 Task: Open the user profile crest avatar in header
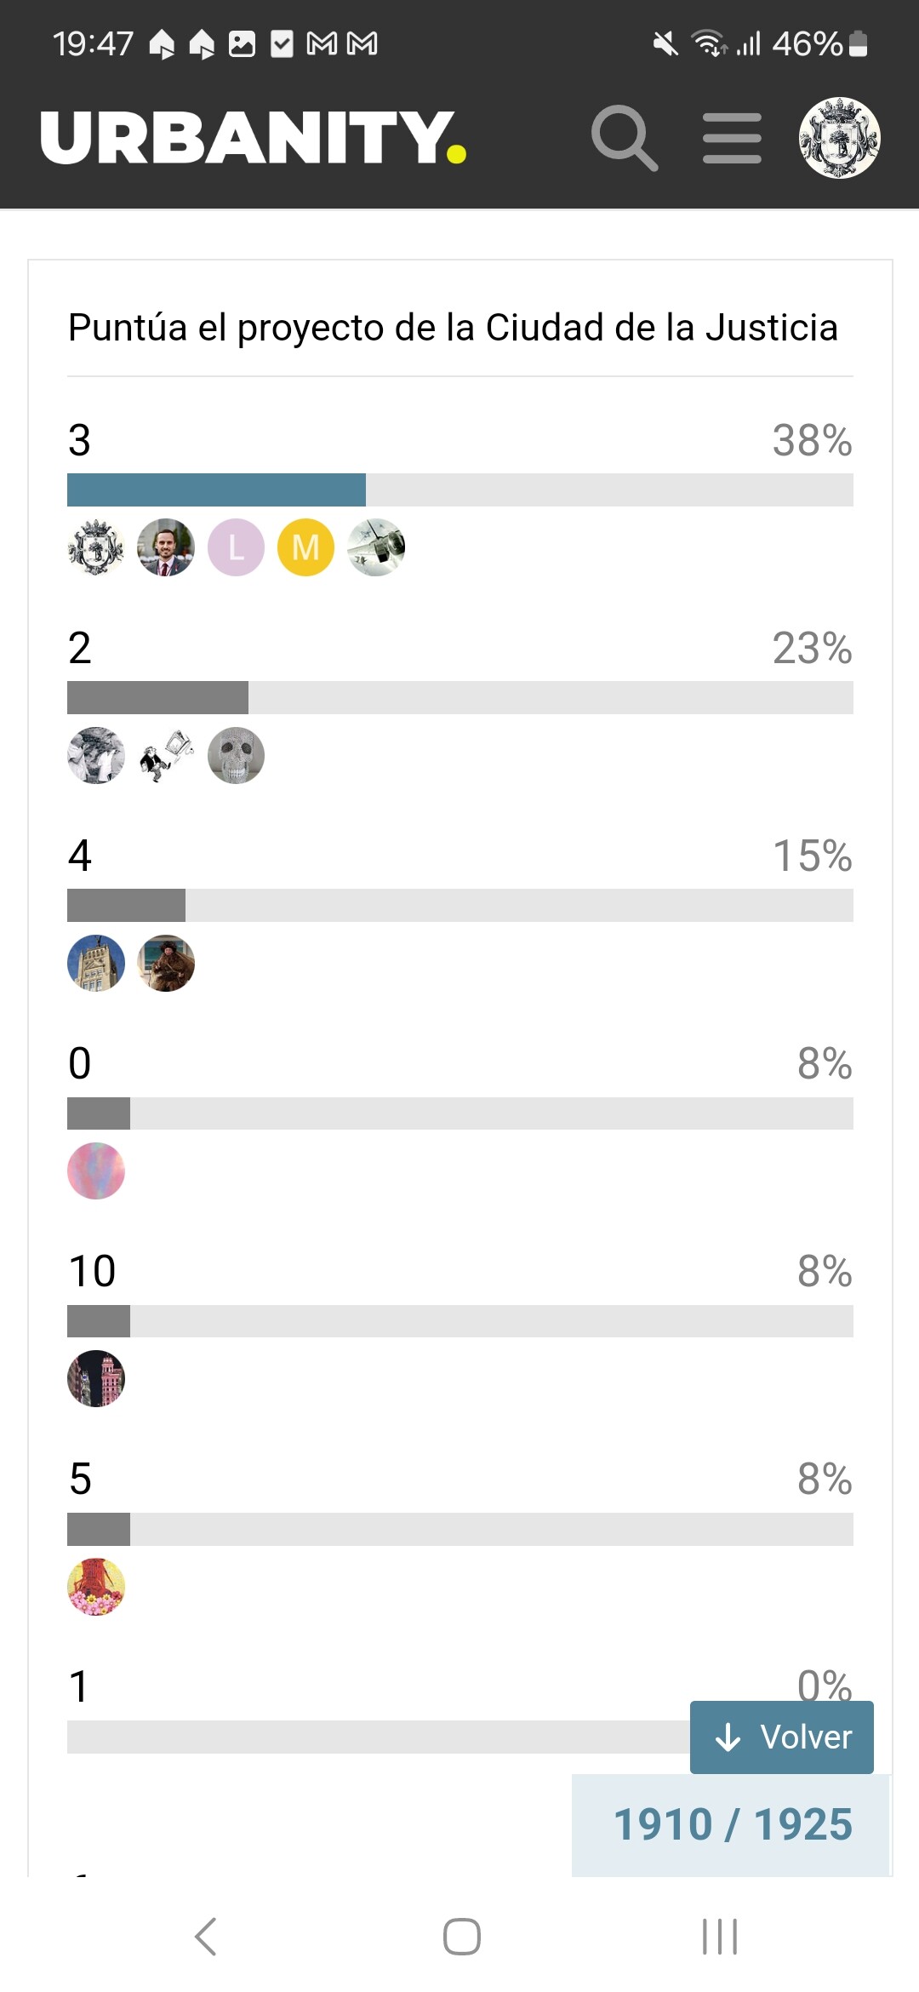tap(839, 138)
